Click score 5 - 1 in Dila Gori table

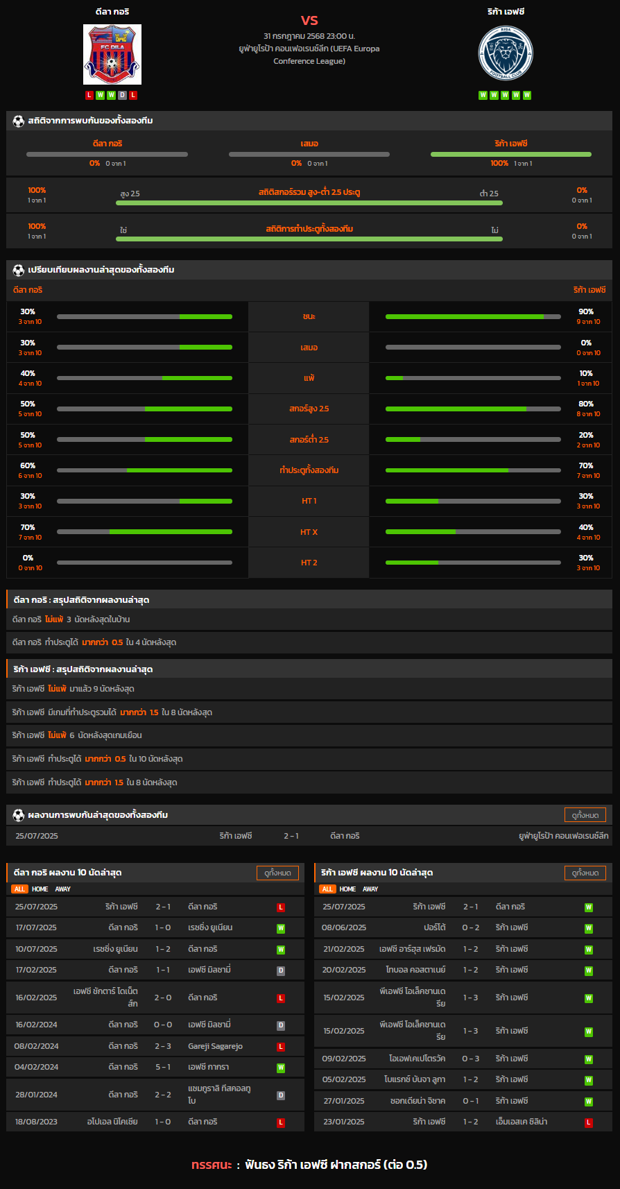[x=163, y=1067]
